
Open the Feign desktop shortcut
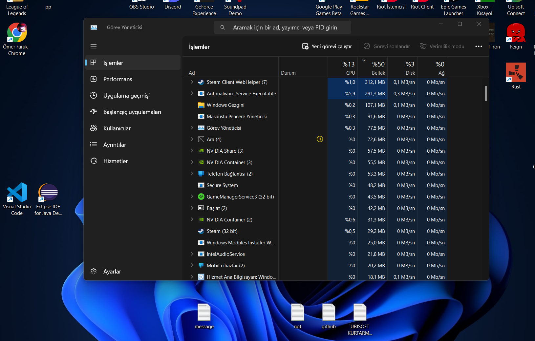coord(516,36)
